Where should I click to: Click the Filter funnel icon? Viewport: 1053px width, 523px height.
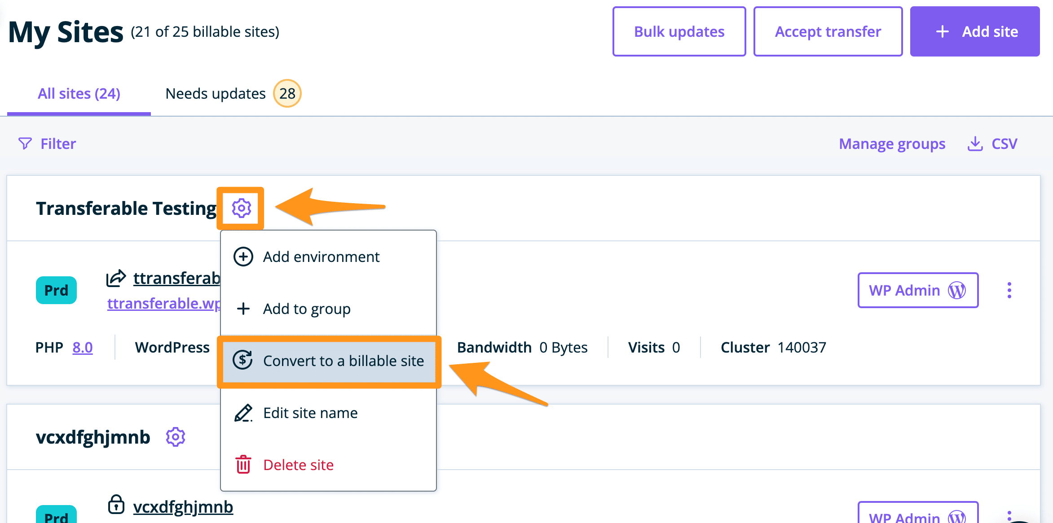[25, 144]
